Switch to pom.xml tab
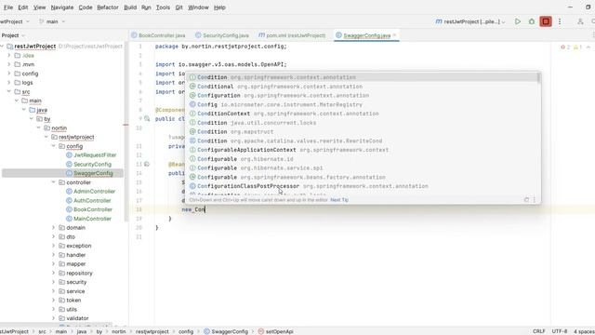The height and width of the screenshot is (335, 595). 292,35
